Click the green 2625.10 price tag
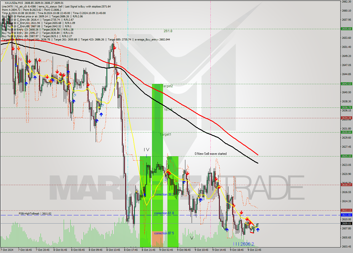353x253 pixels. [346, 156]
